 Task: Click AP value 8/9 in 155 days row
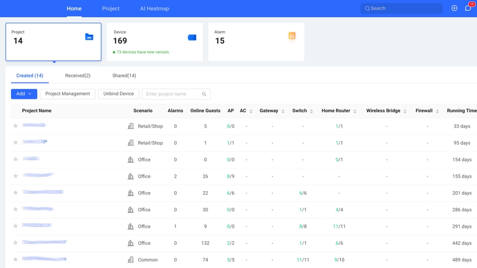(x=231, y=176)
